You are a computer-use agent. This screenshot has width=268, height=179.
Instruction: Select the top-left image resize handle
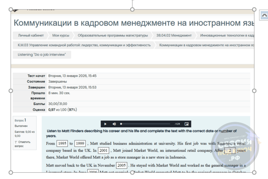click(11, 9)
